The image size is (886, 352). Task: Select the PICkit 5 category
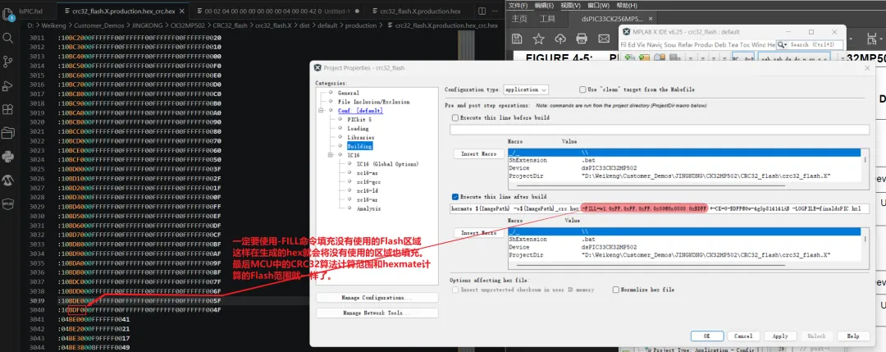359,120
